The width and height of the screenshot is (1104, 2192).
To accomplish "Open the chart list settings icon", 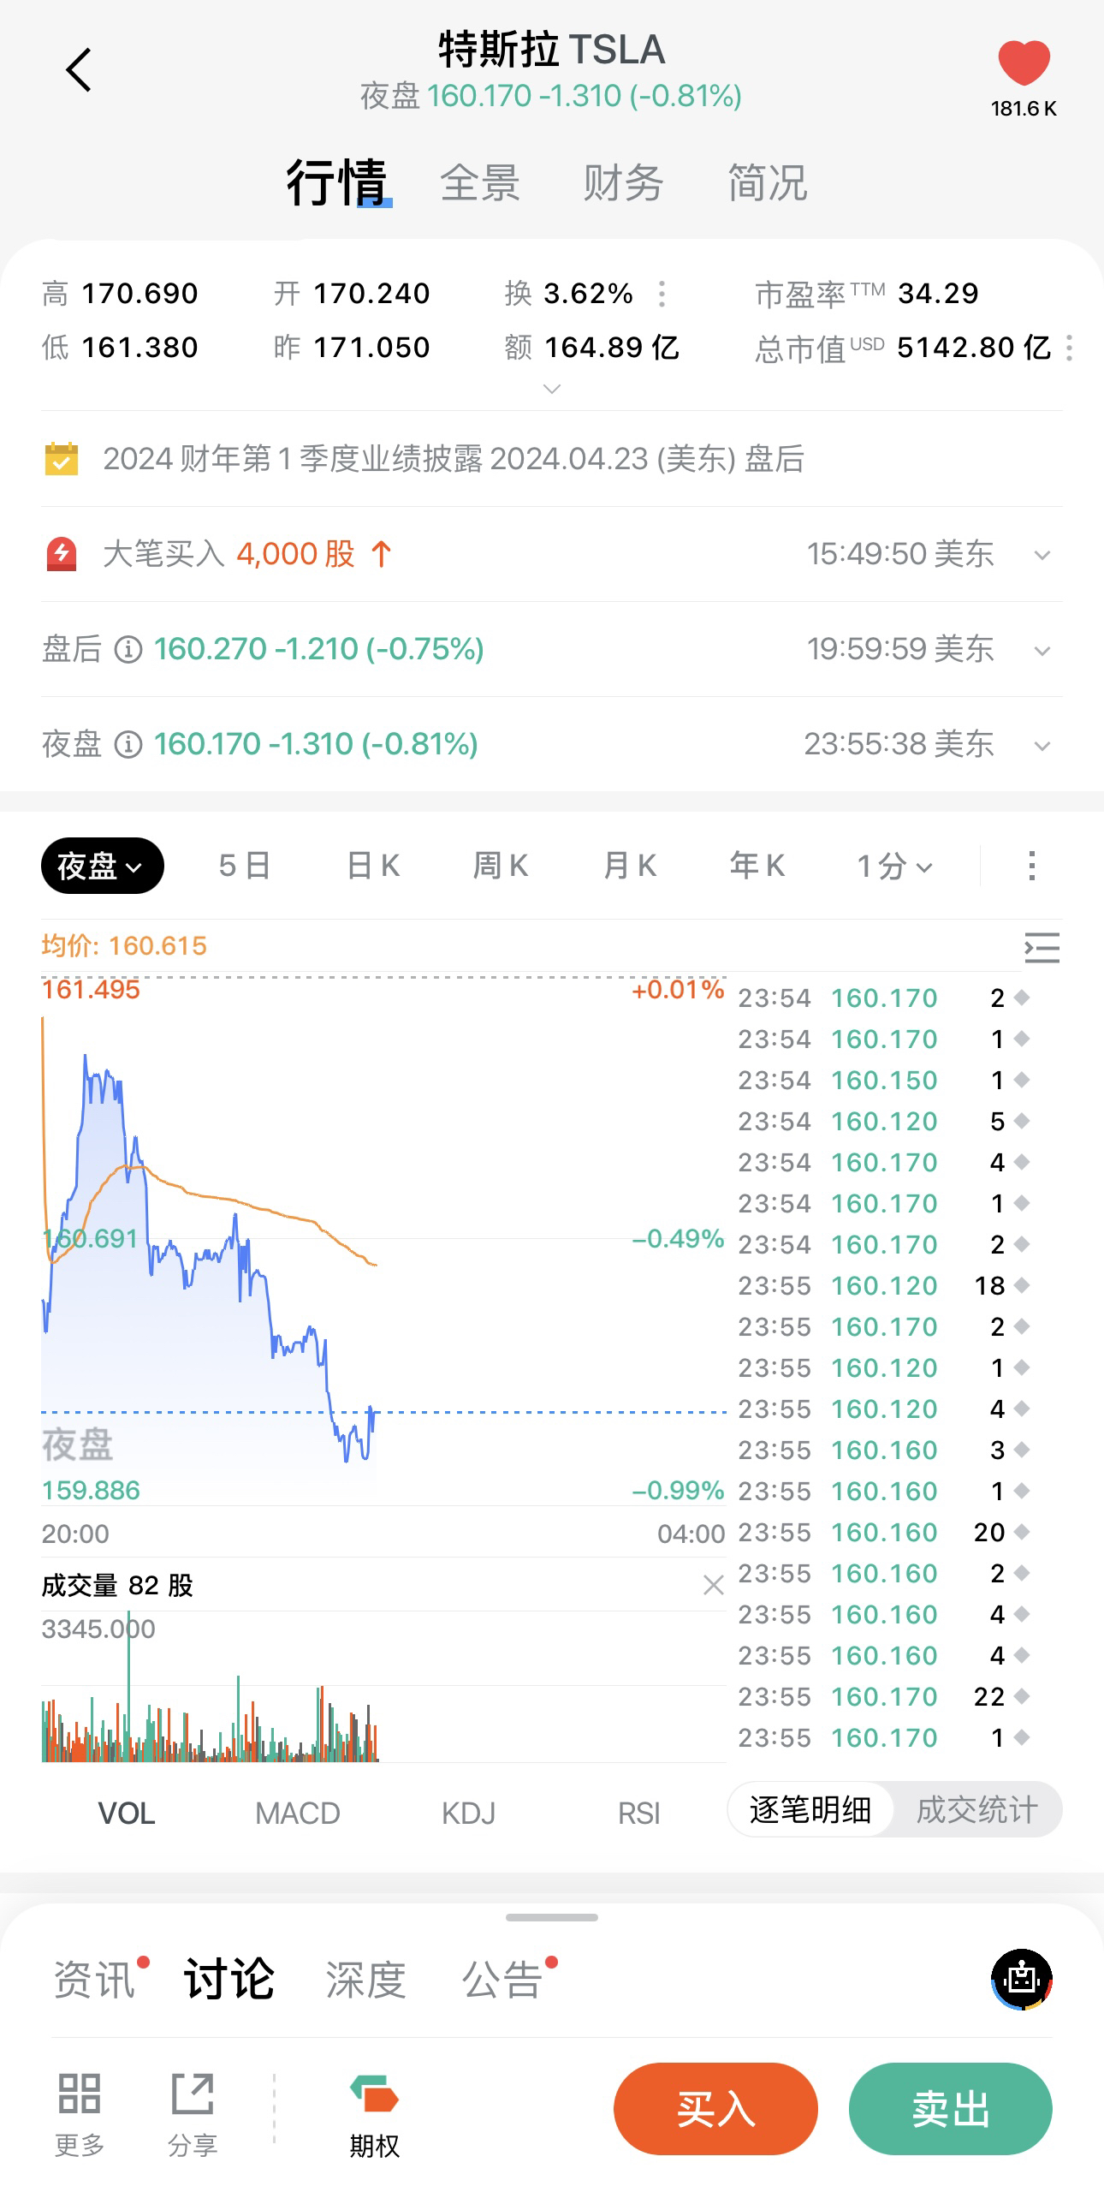I will coord(1042,948).
